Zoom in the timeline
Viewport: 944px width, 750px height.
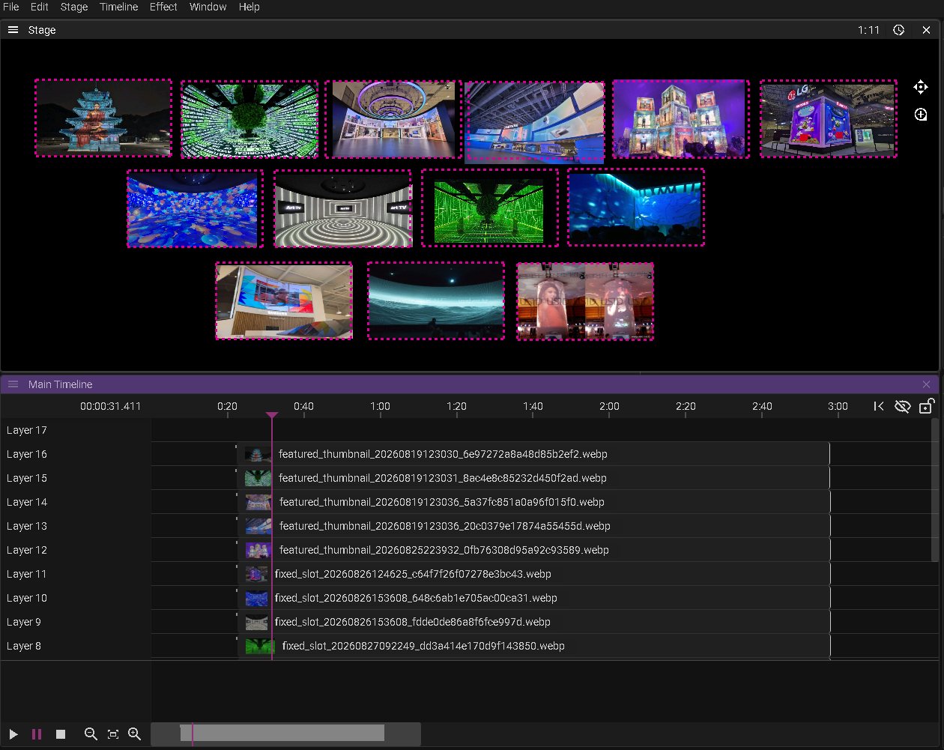coord(135,734)
